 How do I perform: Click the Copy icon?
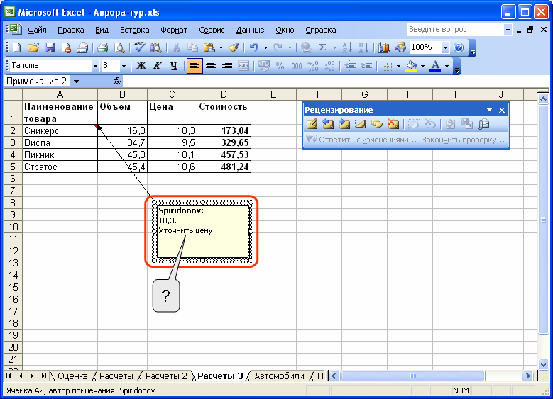[x=192, y=47]
